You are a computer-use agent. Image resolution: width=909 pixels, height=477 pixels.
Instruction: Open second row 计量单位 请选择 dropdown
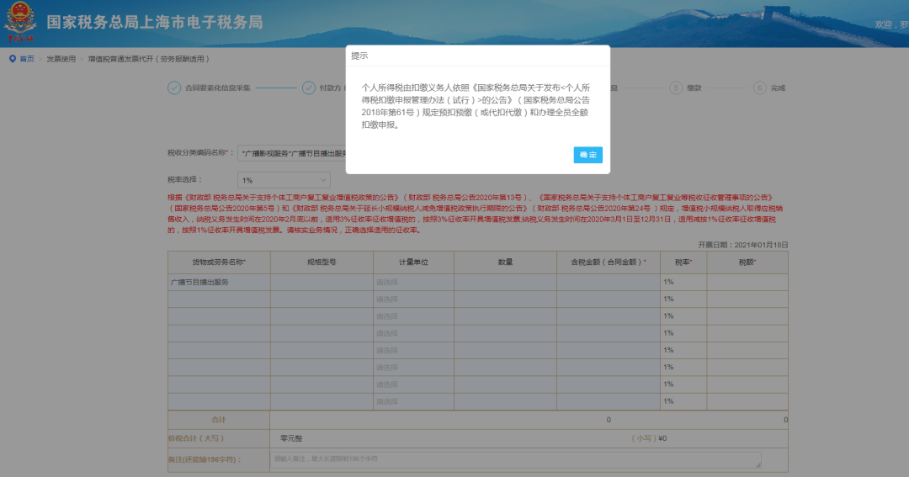[423, 299]
